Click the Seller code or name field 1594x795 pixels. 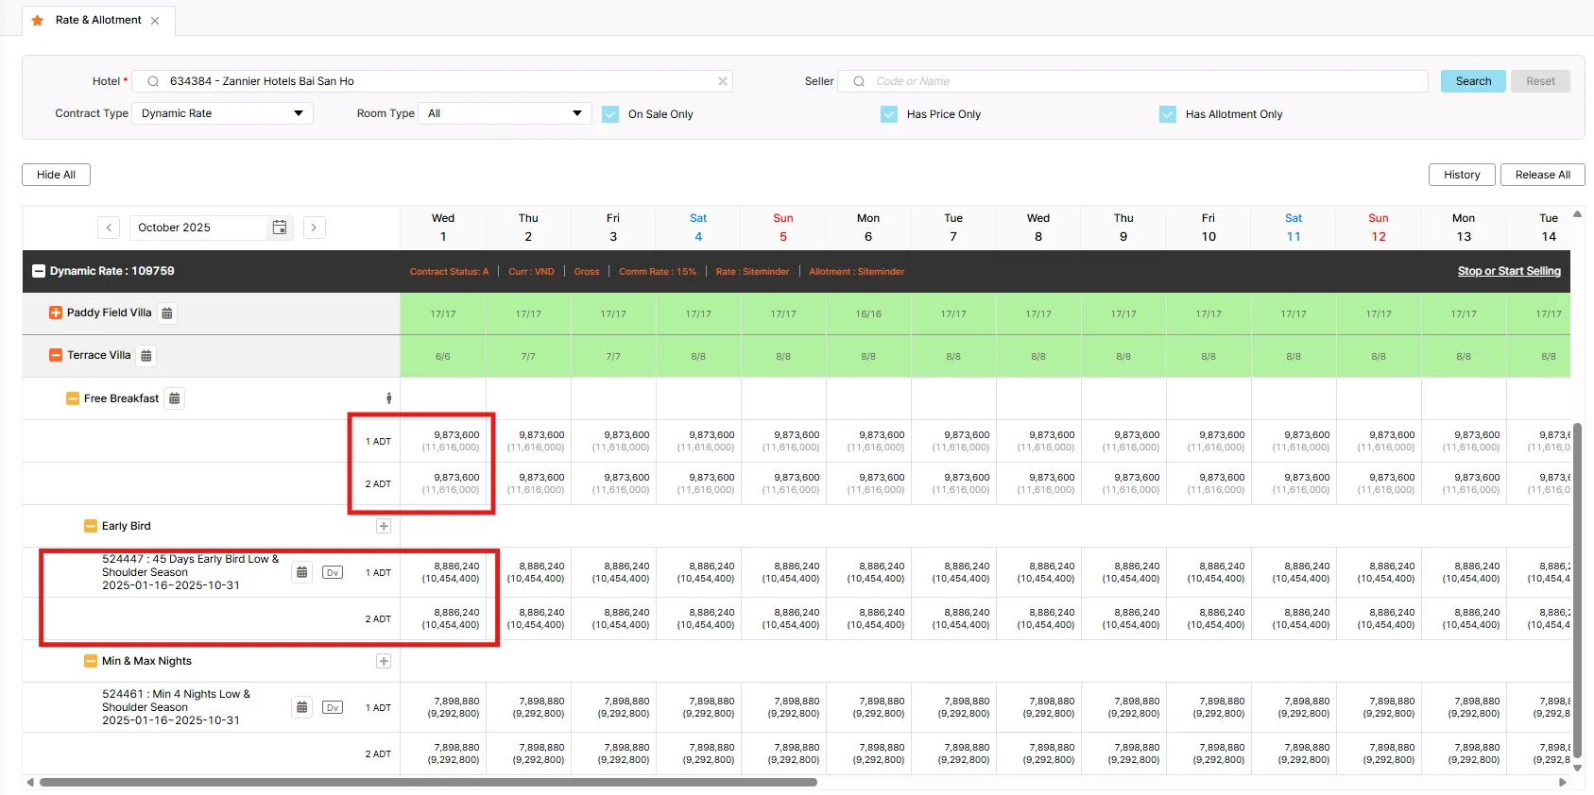(1134, 81)
